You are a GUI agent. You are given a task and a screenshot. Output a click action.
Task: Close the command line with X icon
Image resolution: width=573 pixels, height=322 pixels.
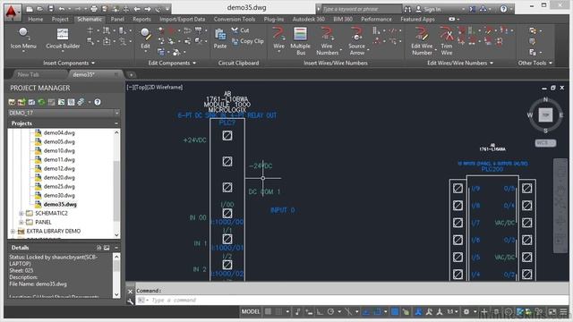pyautogui.click(x=131, y=292)
